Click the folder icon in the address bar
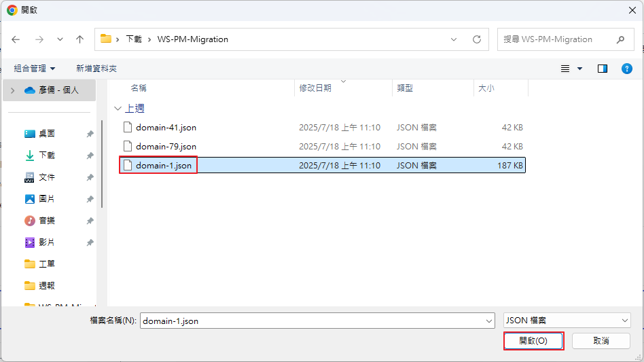 (x=106, y=39)
